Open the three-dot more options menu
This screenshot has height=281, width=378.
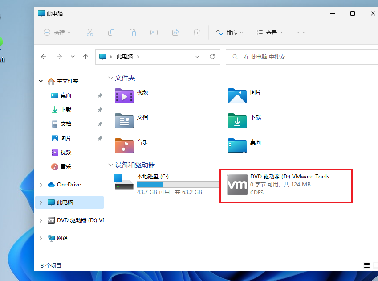301,33
